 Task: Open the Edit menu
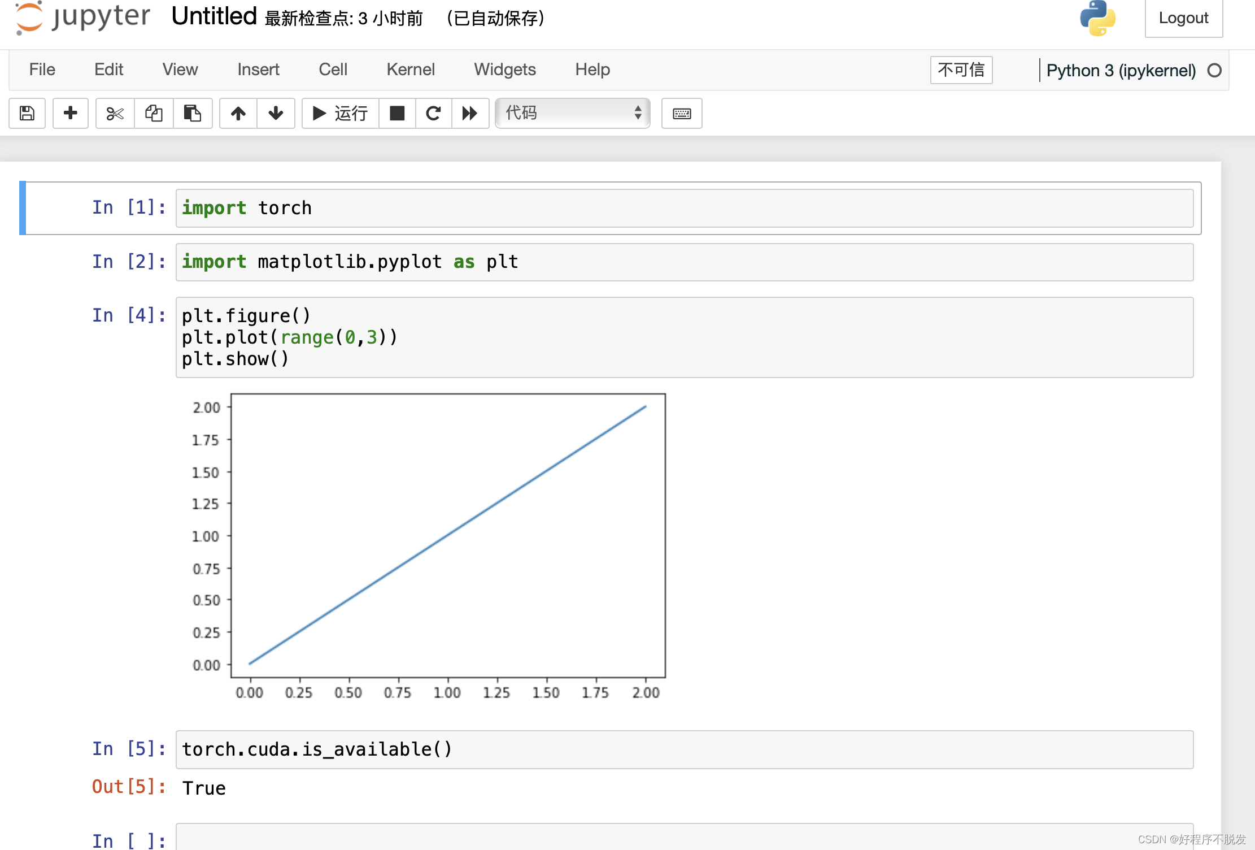(x=108, y=70)
